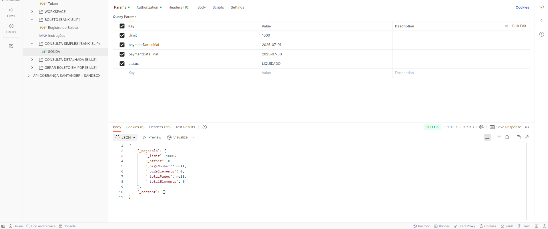Viewport: 548px width, 229px height.
Task: Open the request info icon in right sidebar
Action: (542, 34)
